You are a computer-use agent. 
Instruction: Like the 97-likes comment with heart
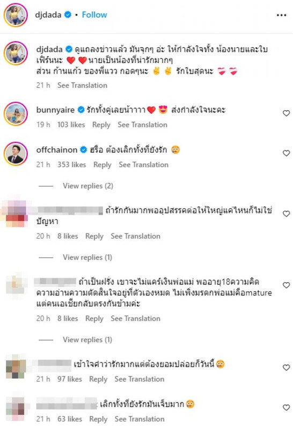click(286, 368)
